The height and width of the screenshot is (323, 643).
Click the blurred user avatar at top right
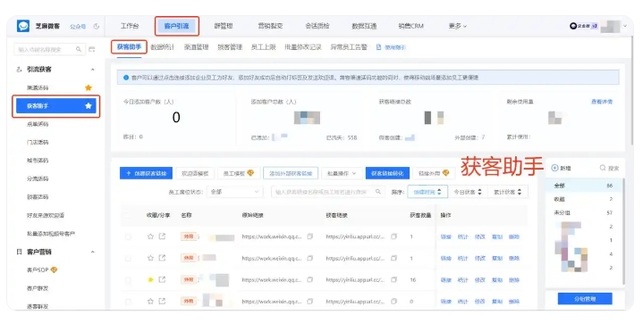[x=611, y=26]
